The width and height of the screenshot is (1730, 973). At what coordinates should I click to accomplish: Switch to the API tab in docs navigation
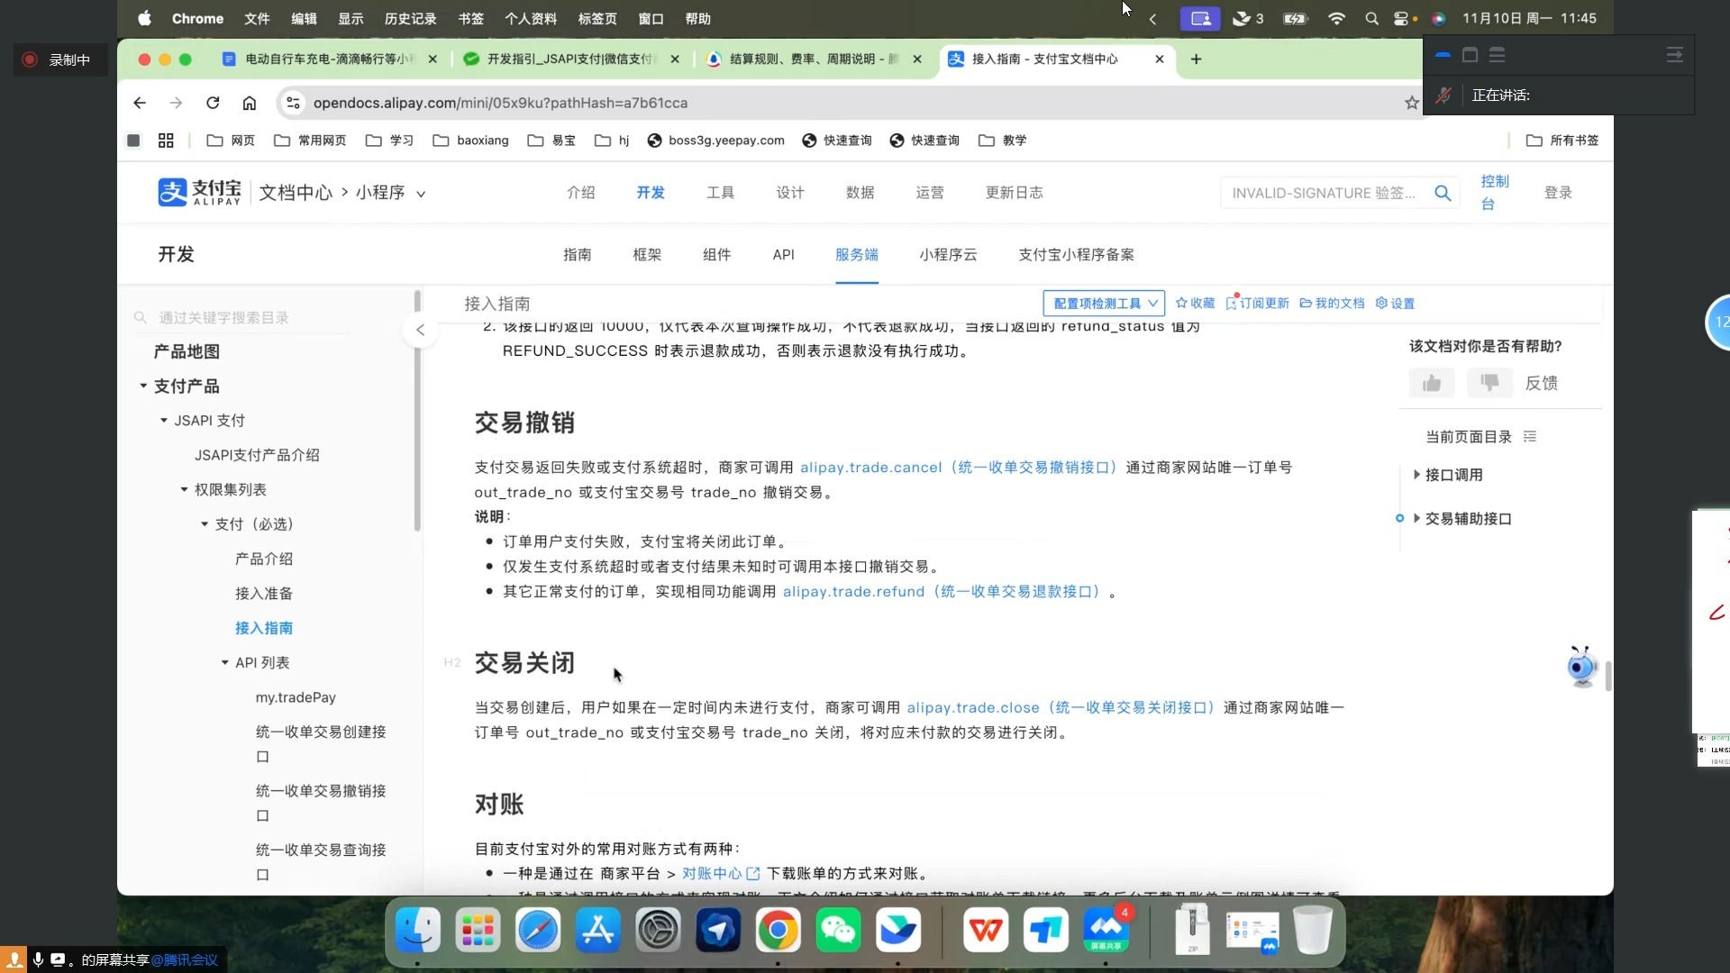tap(783, 255)
